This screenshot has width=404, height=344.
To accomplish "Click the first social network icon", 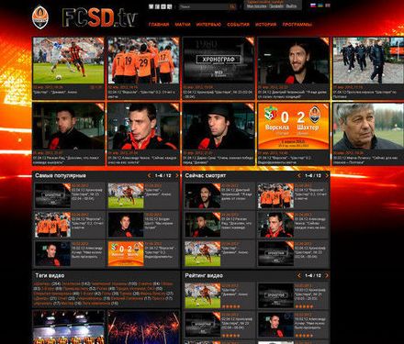I will click(151, 6).
